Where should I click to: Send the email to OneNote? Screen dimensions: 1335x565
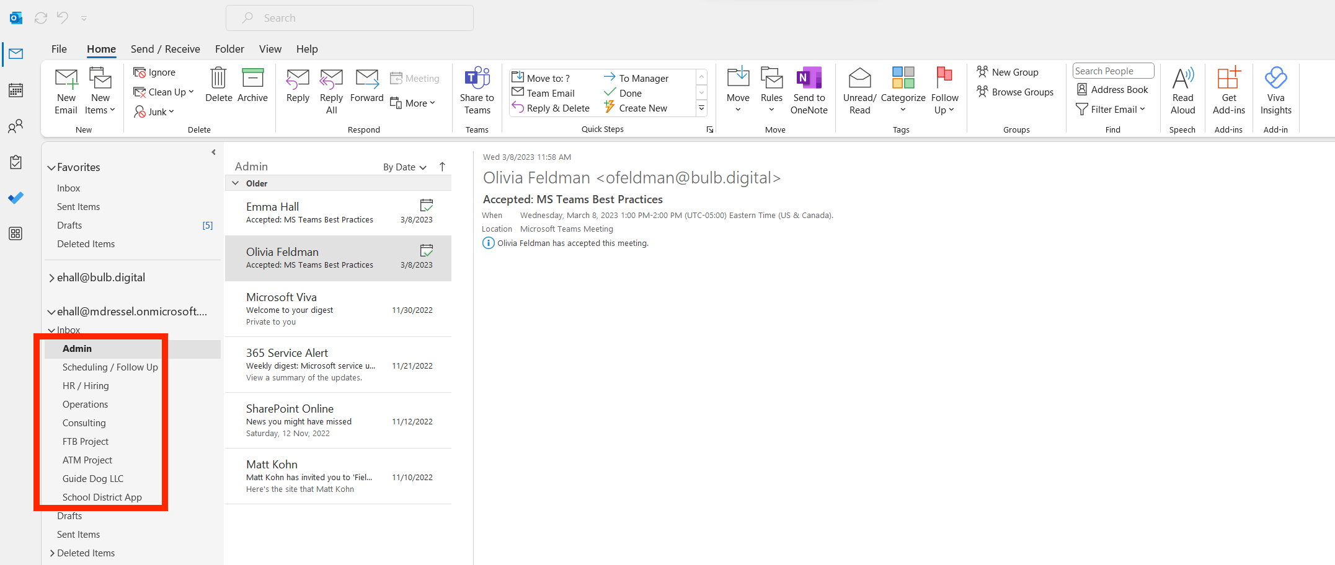point(809,90)
